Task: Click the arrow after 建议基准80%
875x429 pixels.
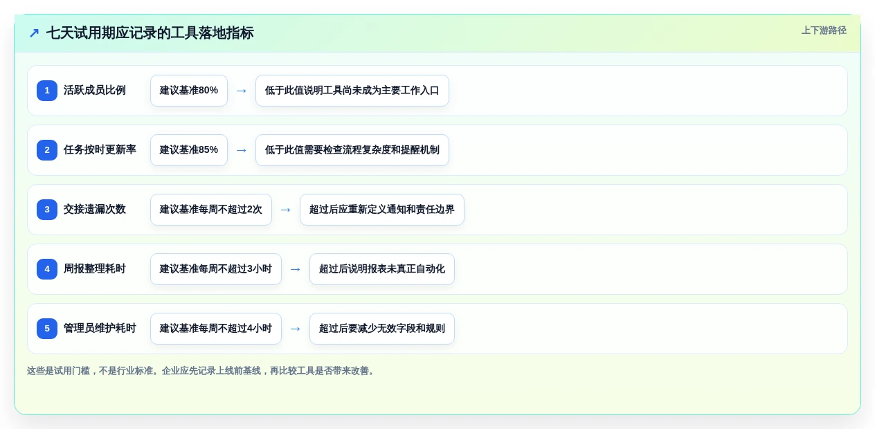Action: pyautogui.click(x=242, y=91)
